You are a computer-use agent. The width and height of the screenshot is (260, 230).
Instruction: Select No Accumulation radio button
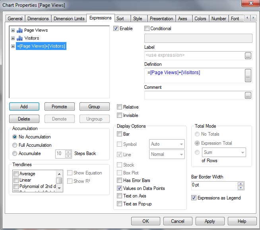[x=15, y=137]
